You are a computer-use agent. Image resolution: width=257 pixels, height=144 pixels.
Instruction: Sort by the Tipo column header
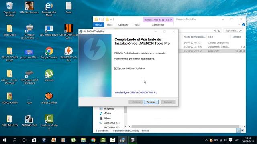coord(210,37)
